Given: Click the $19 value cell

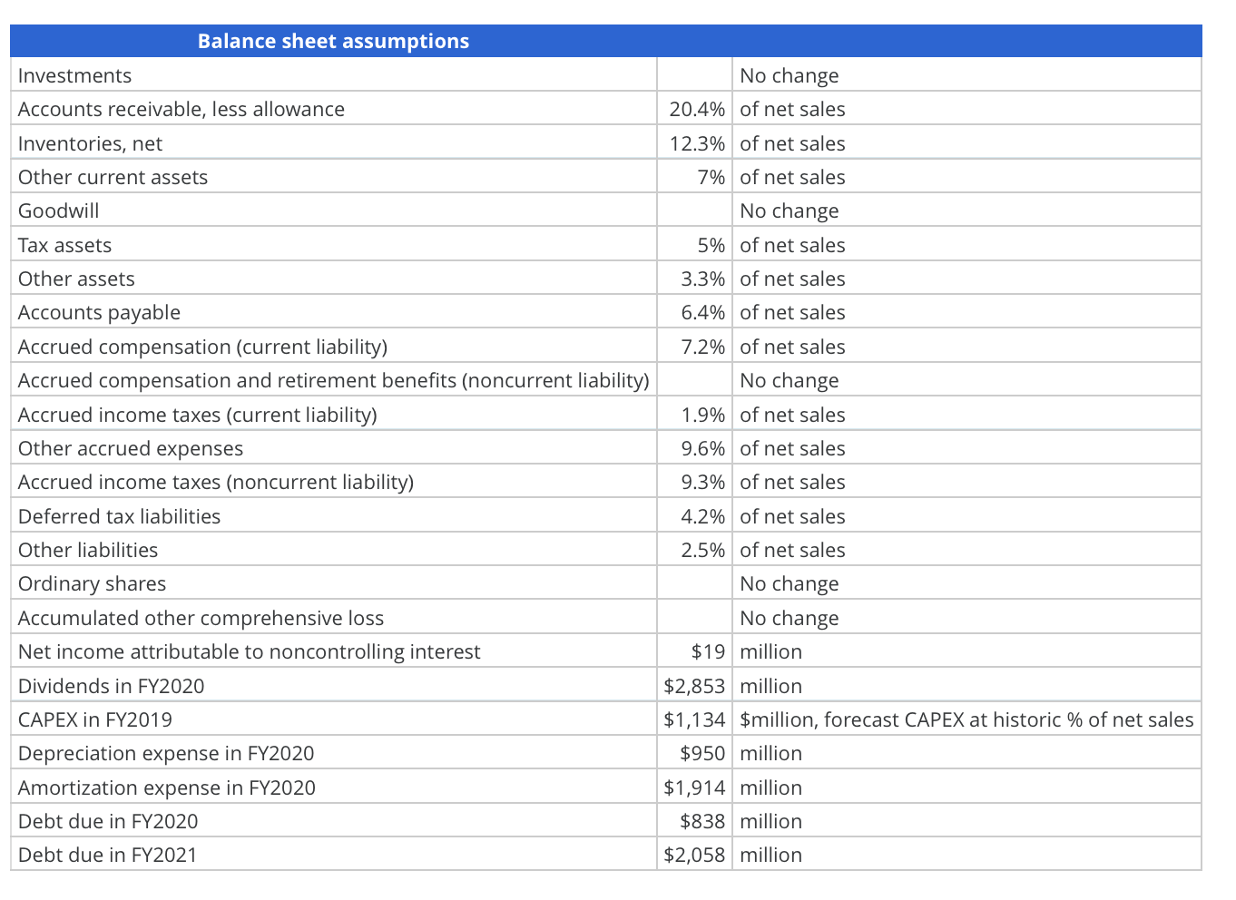Looking at the screenshot, I should point(695,651).
